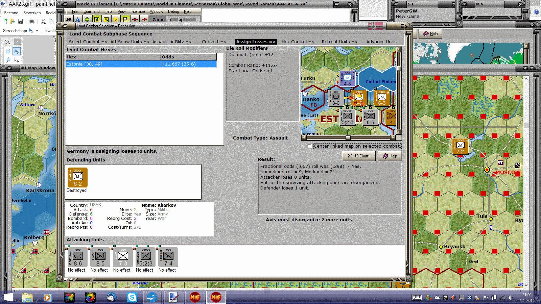The width and height of the screenshot is (541, 304).
Task: Click the blue letter A toolbar icon
Action: [x=78, y=20]
